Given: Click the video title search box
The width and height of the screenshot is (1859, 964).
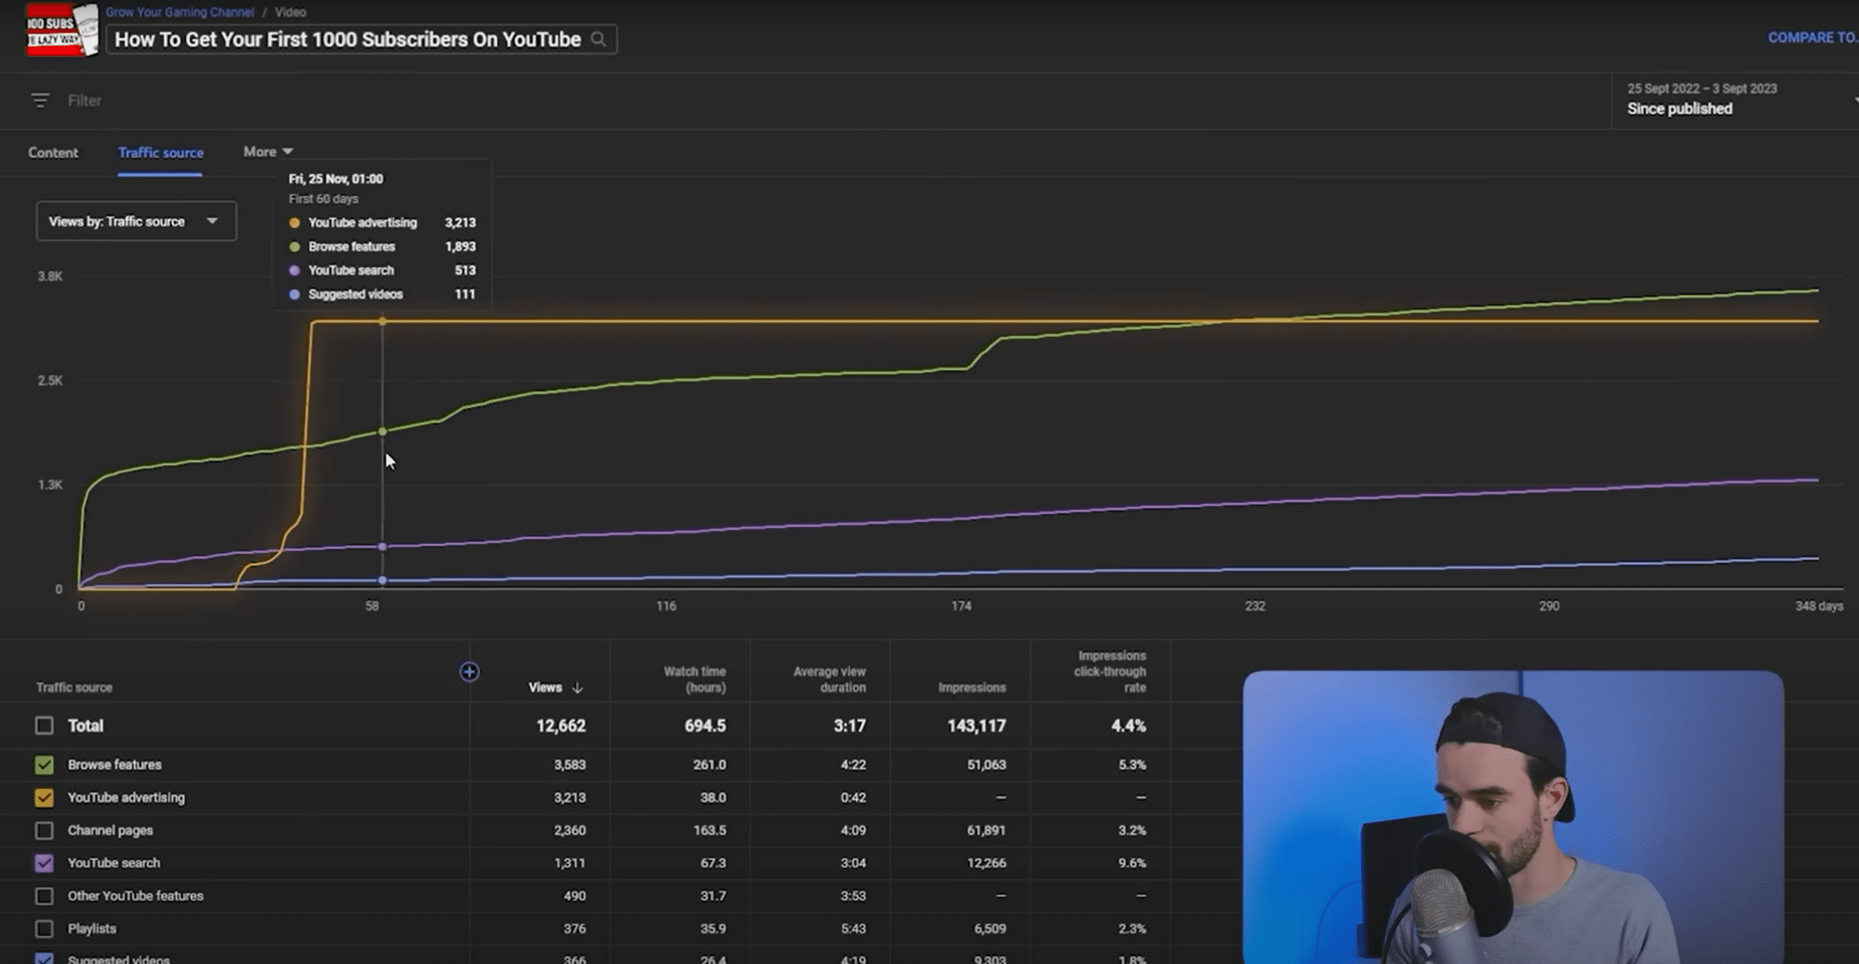Looking at the screenshot, I should (x=361, y=39).
